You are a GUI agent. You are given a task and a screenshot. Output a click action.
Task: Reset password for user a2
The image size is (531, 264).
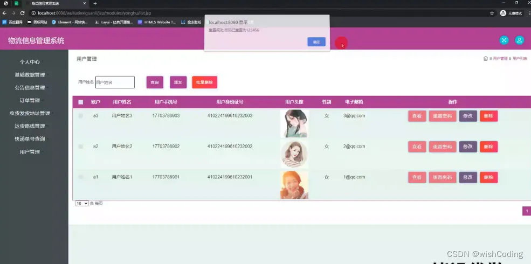tap(443, 147)
